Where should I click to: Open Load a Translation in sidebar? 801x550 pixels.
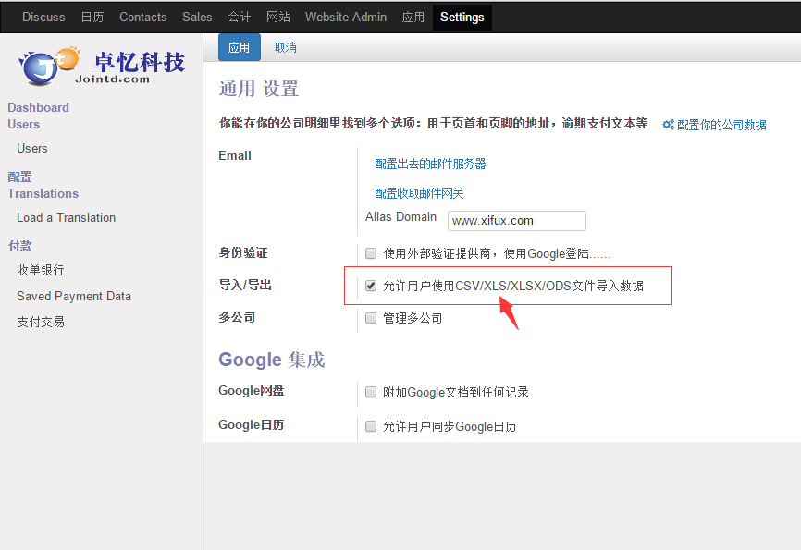tap(66, 217)
